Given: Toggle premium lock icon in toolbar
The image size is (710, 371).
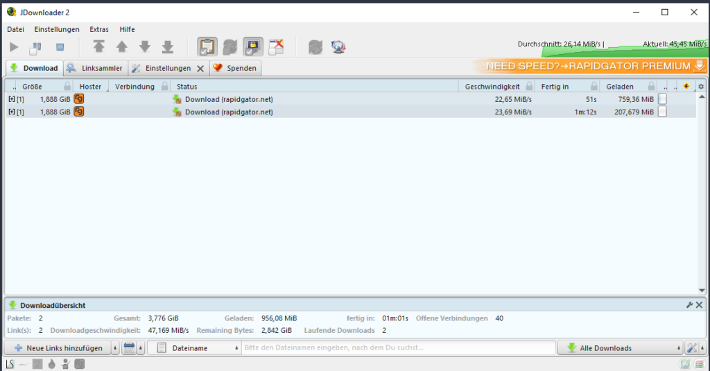Looking at the screenshot, I should coord(253,46).
